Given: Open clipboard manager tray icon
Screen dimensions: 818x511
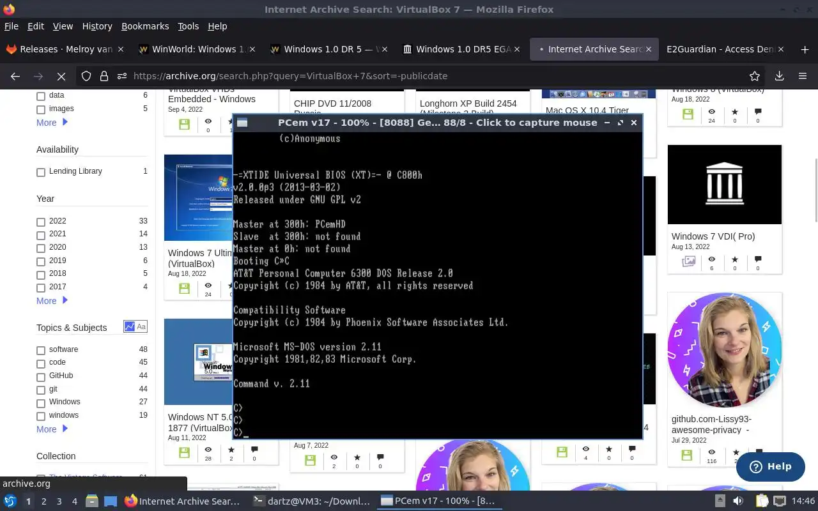Looking at the screenshot, I should 761,501.
